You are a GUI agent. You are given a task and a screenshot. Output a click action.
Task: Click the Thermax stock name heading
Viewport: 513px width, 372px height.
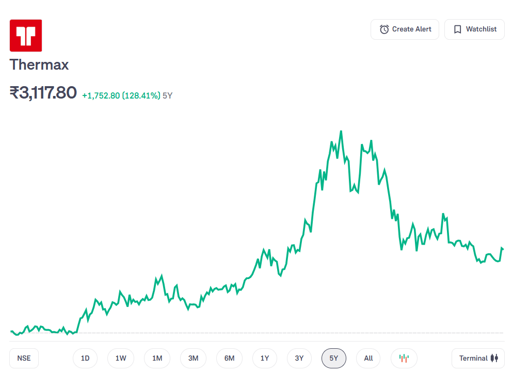[39, 65]
